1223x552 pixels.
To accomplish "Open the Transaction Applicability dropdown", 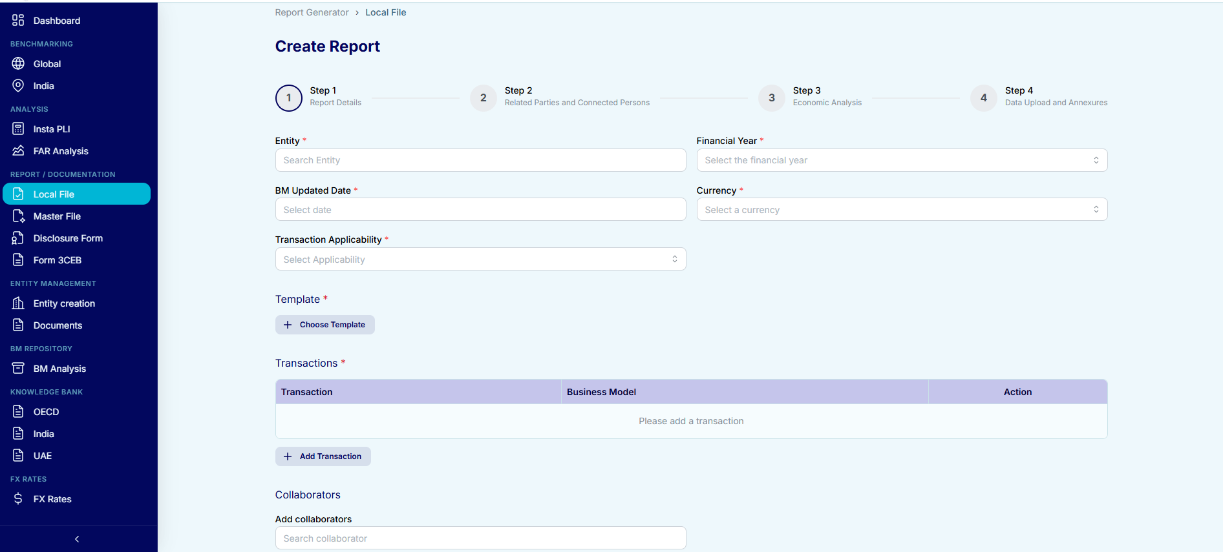I will click(480, 259).
